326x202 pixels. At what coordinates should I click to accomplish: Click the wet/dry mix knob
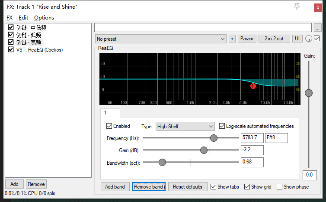(x=309, y=39)
